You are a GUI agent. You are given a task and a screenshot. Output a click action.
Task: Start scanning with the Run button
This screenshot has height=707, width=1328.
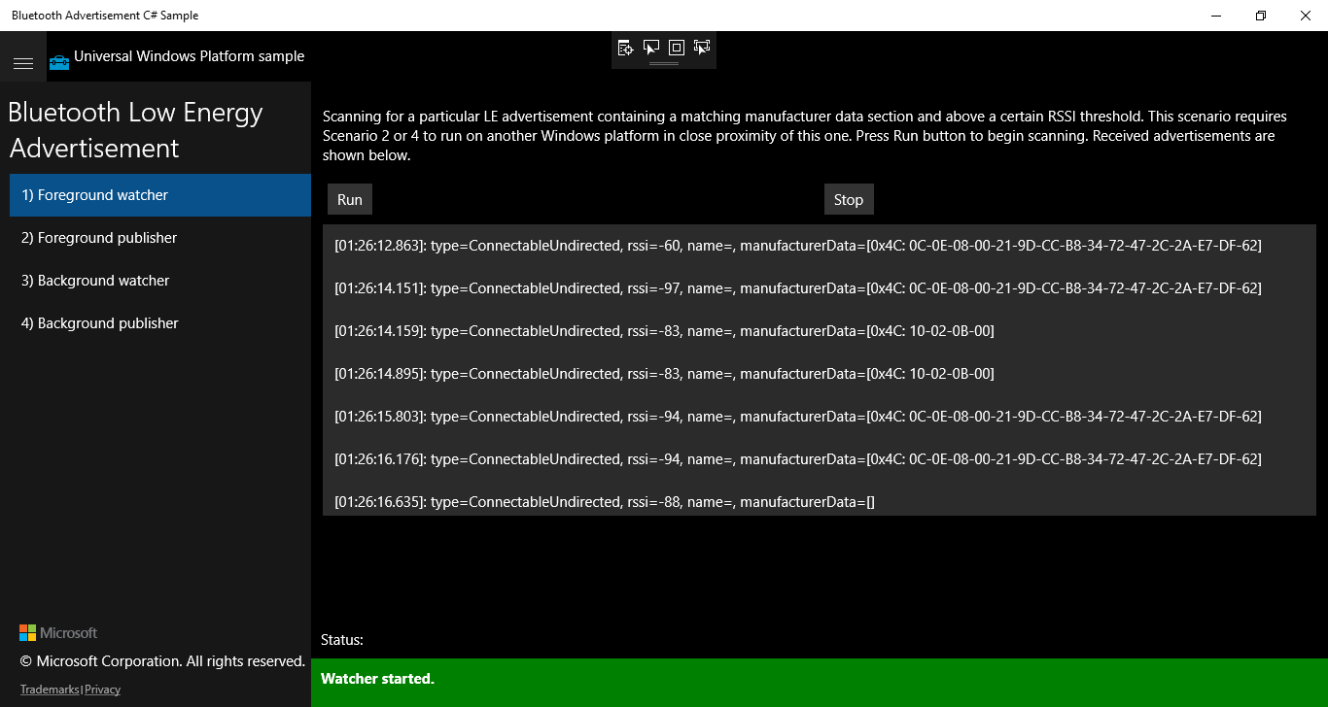350,199
